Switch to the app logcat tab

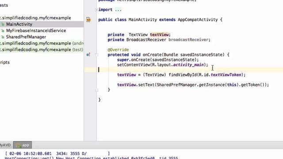click(x=23, y=145)
